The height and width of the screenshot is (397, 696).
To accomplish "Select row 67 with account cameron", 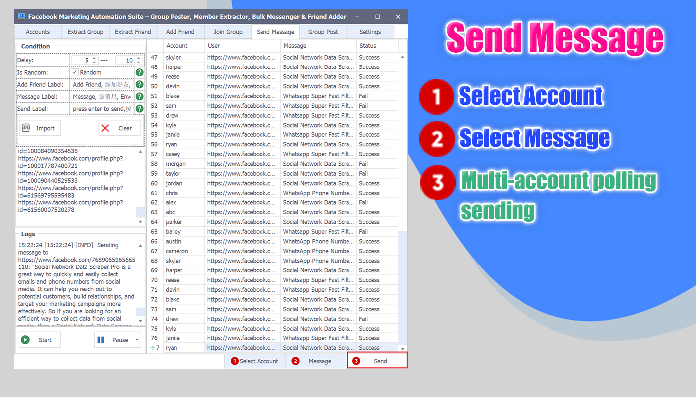I will point(273,251).
